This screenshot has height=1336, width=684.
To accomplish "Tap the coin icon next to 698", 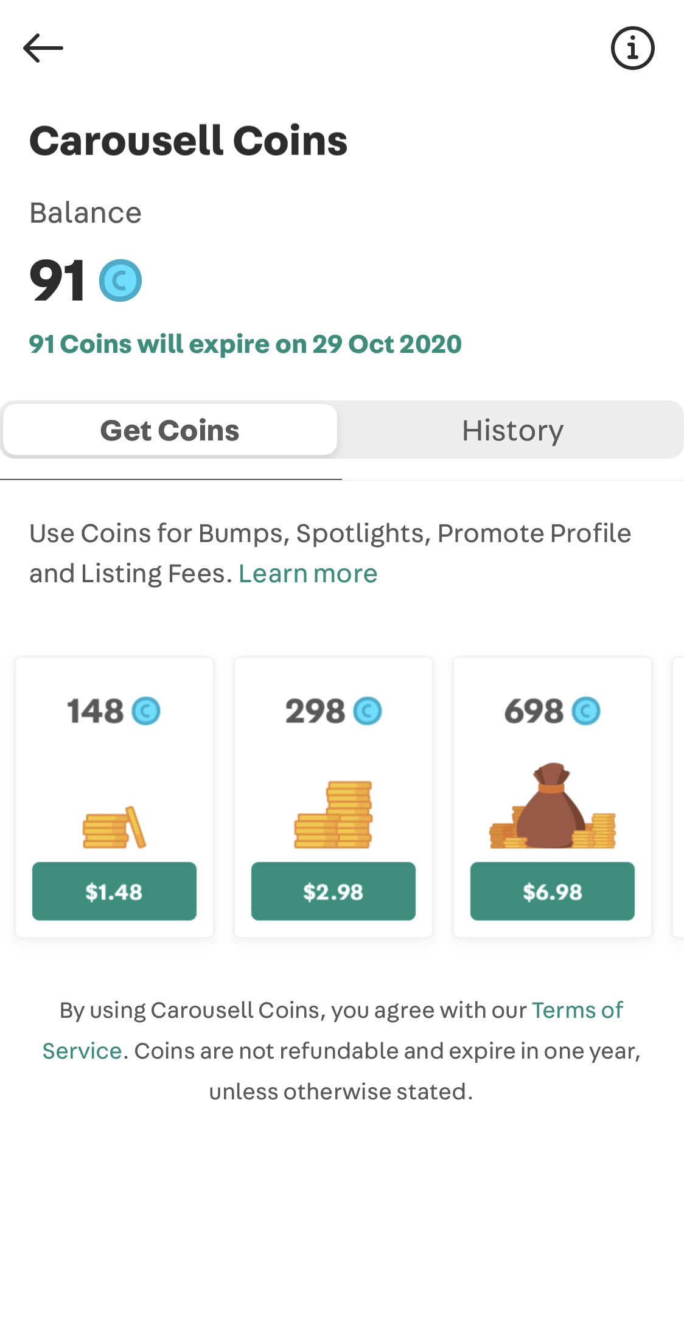I will pyautogui.click(x=586, y=711).
